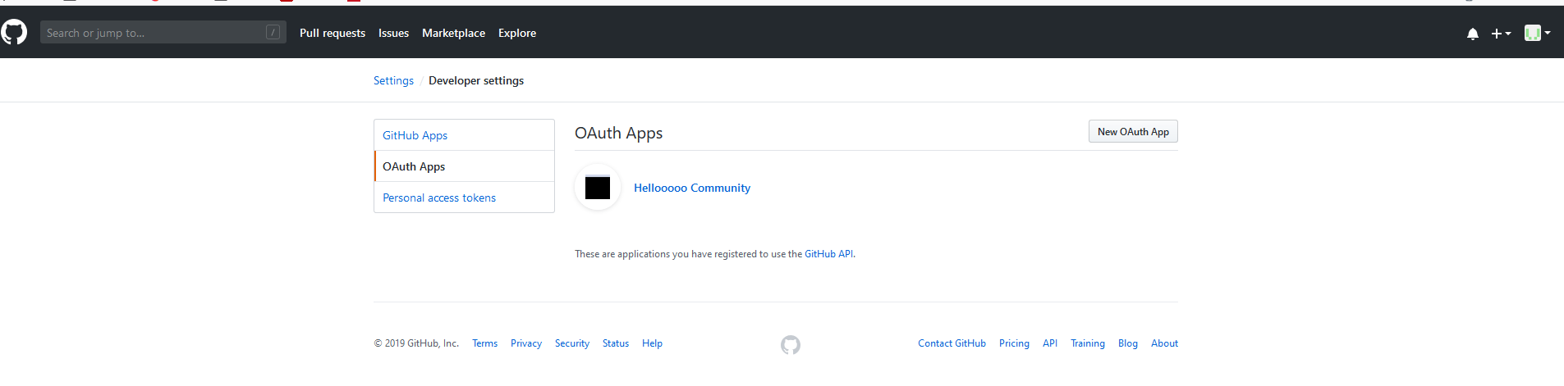
Task: Open the Training footer link
Action: coord(1088,343)
